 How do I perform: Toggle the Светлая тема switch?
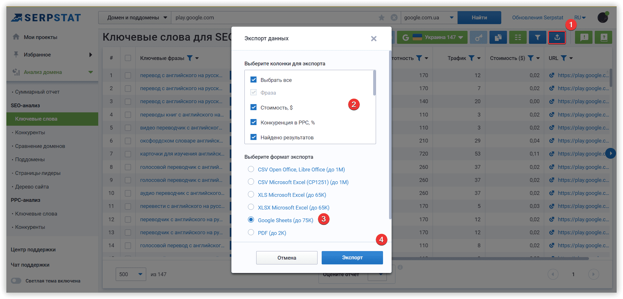coord(16,281)
